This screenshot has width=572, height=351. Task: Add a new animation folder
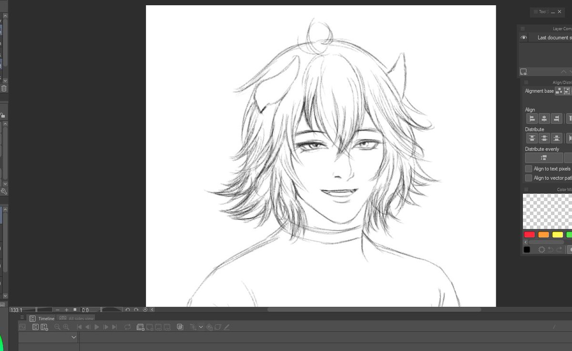coord(141,327)
